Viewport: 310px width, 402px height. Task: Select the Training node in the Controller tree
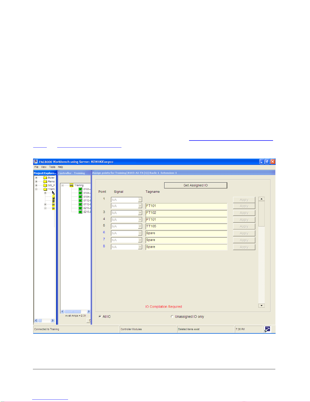pyautogui.click(x=79, y=185)
